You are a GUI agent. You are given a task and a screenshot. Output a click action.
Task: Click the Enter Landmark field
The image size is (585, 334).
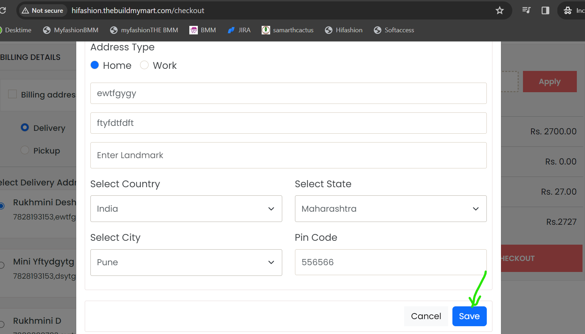pyautogui.click(x=288, y=155)
